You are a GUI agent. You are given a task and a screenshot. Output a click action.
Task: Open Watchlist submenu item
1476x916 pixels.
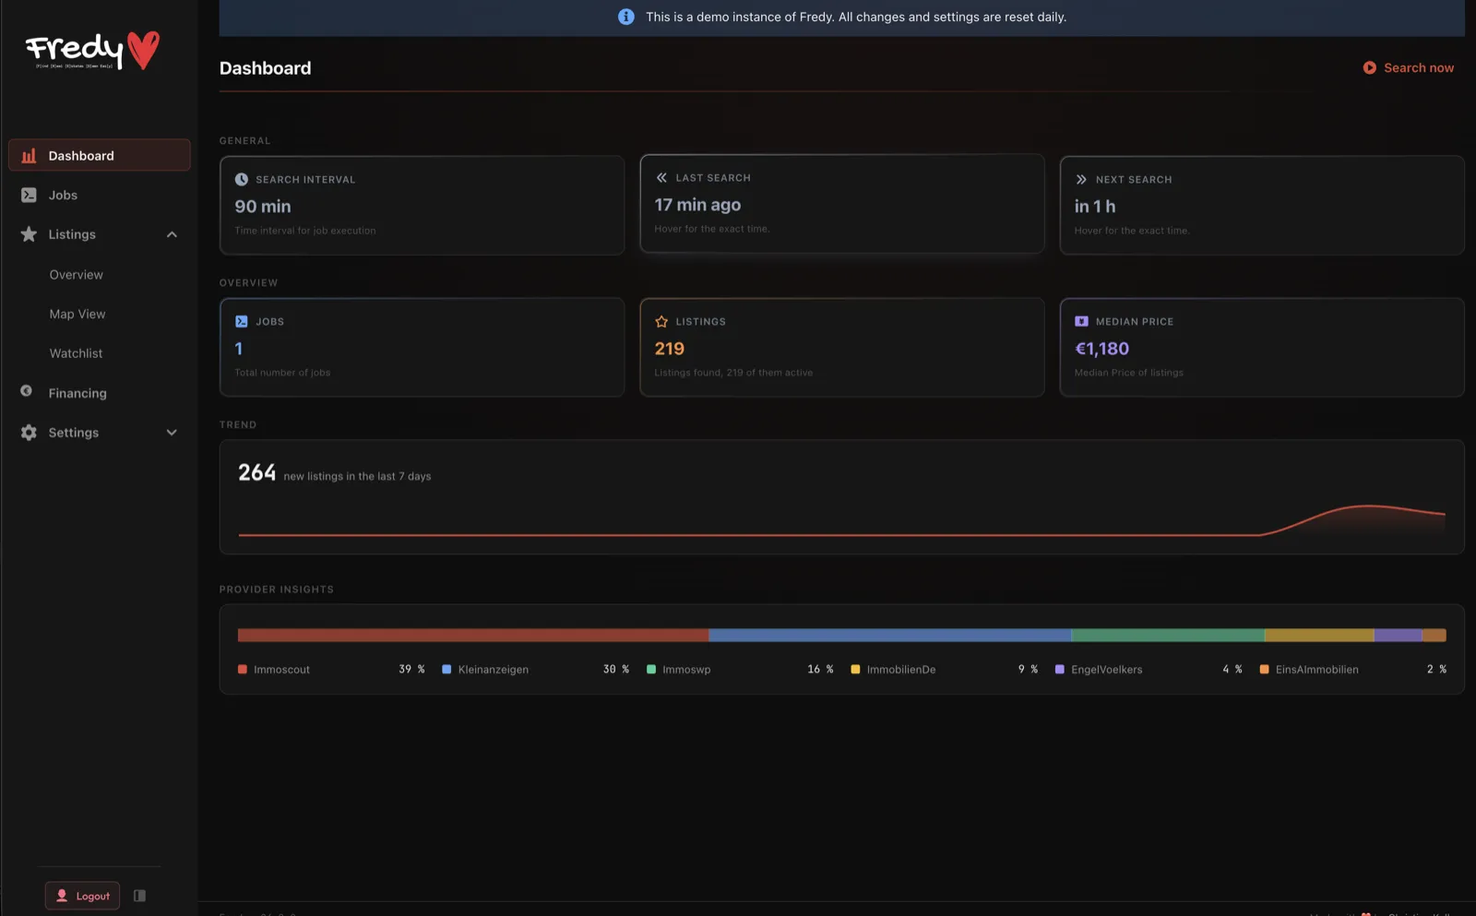[x=76, y=353]
